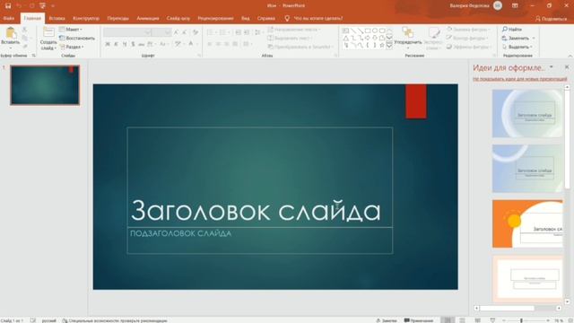
Task: Click the Примечания button in the status bar
Action: pos(419,320)
